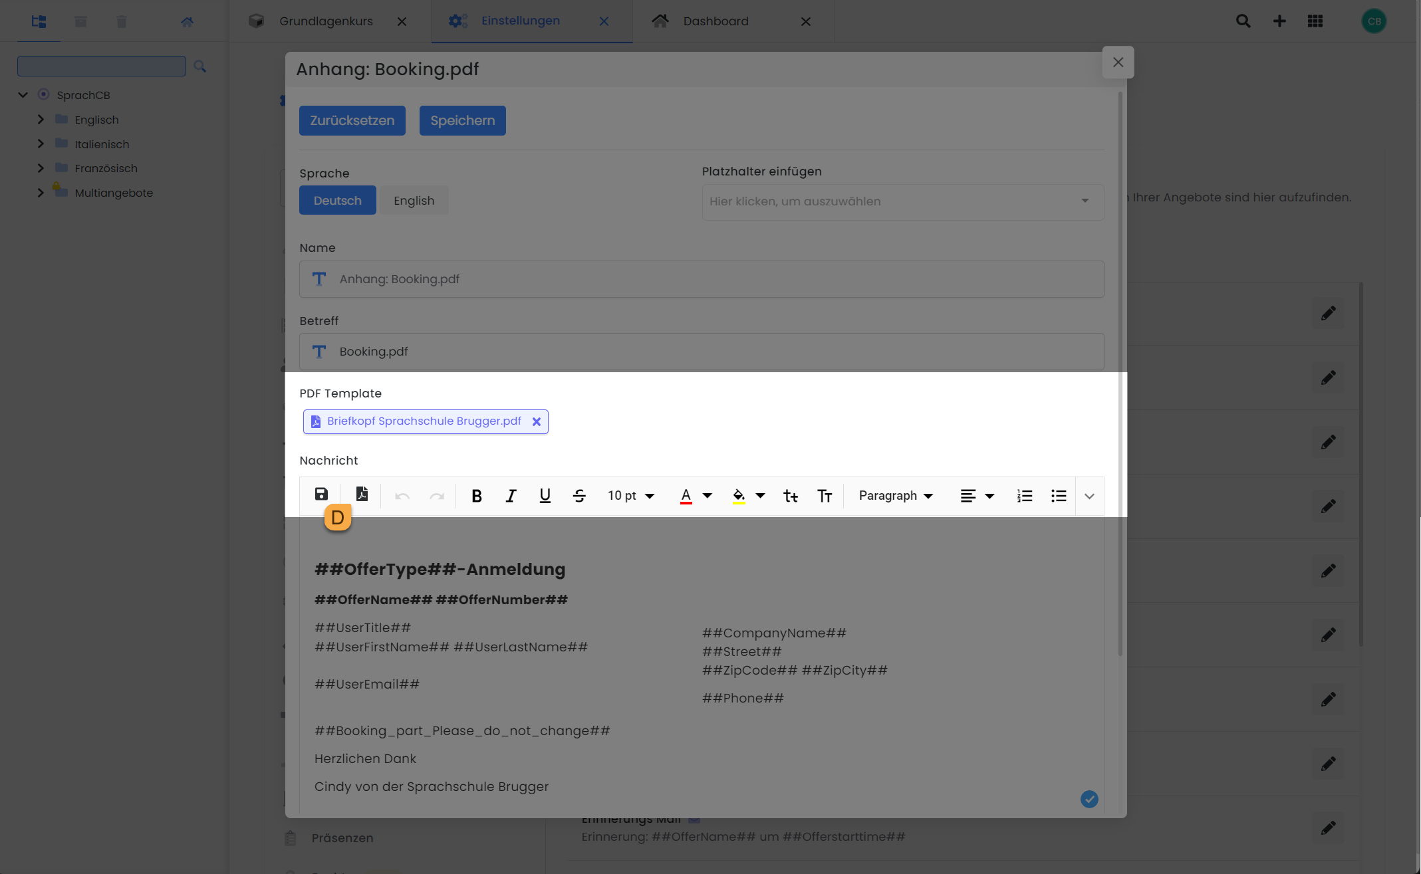The image size is (1421, 874).
Task: Apply strikethrough formatting
Action: [579, 496]
